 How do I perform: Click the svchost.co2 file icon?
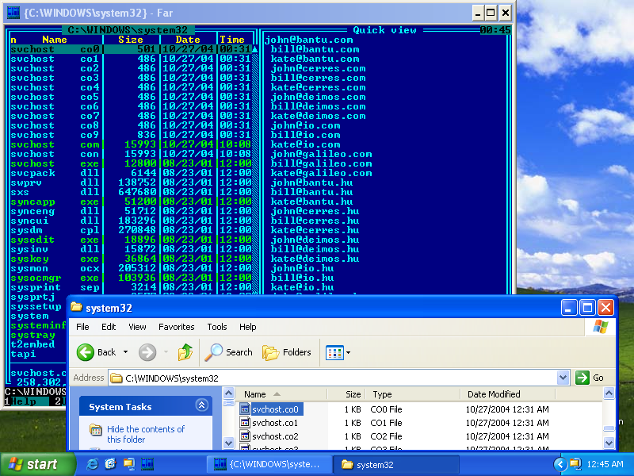[245, 436]
